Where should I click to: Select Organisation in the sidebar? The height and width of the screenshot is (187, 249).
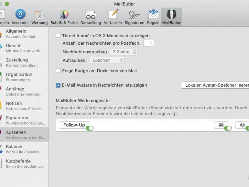(24, 77)
